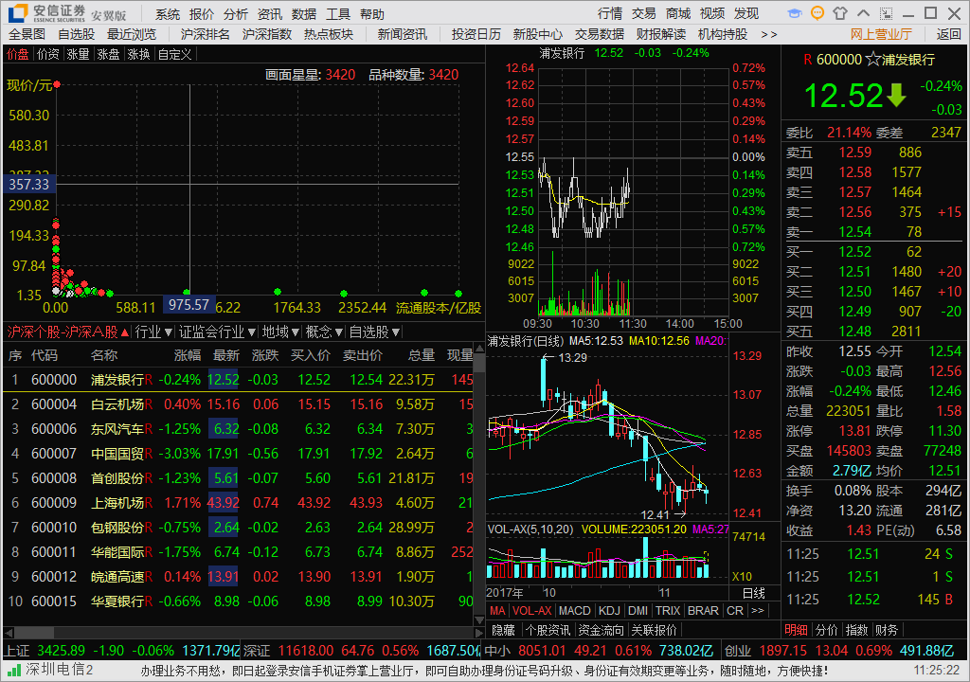Image resolution: width=970 pixels, height=682 pixels.
Task: Click the 上证 index value 3425.89
Action: (62, 651)
